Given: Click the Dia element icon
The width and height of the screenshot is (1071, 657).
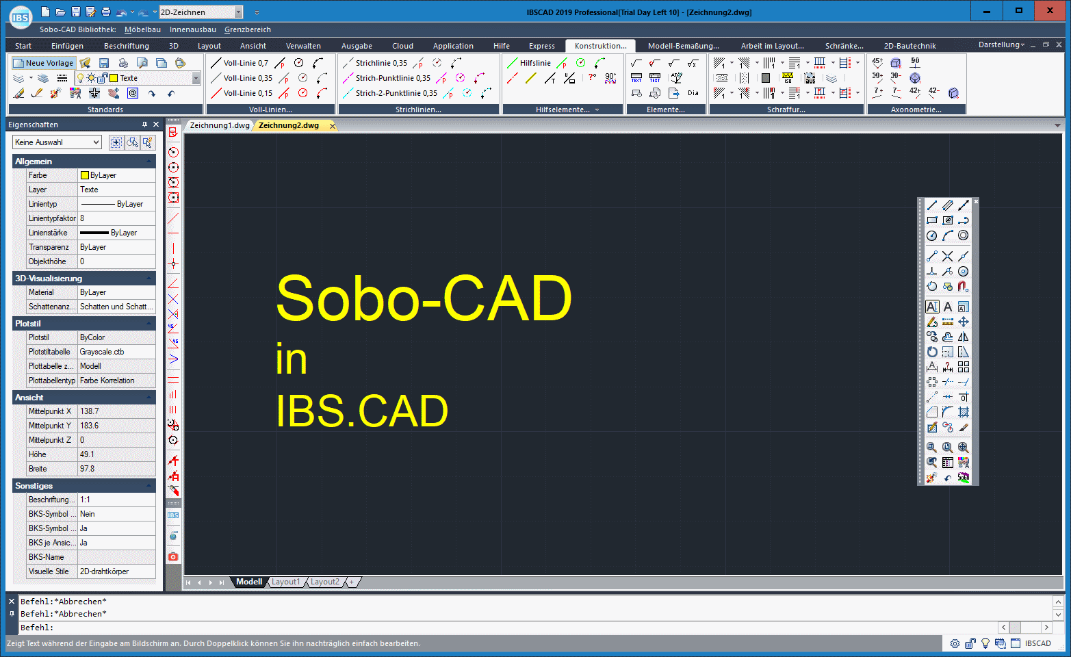Looking at the screenshot, I should point(693,93).
